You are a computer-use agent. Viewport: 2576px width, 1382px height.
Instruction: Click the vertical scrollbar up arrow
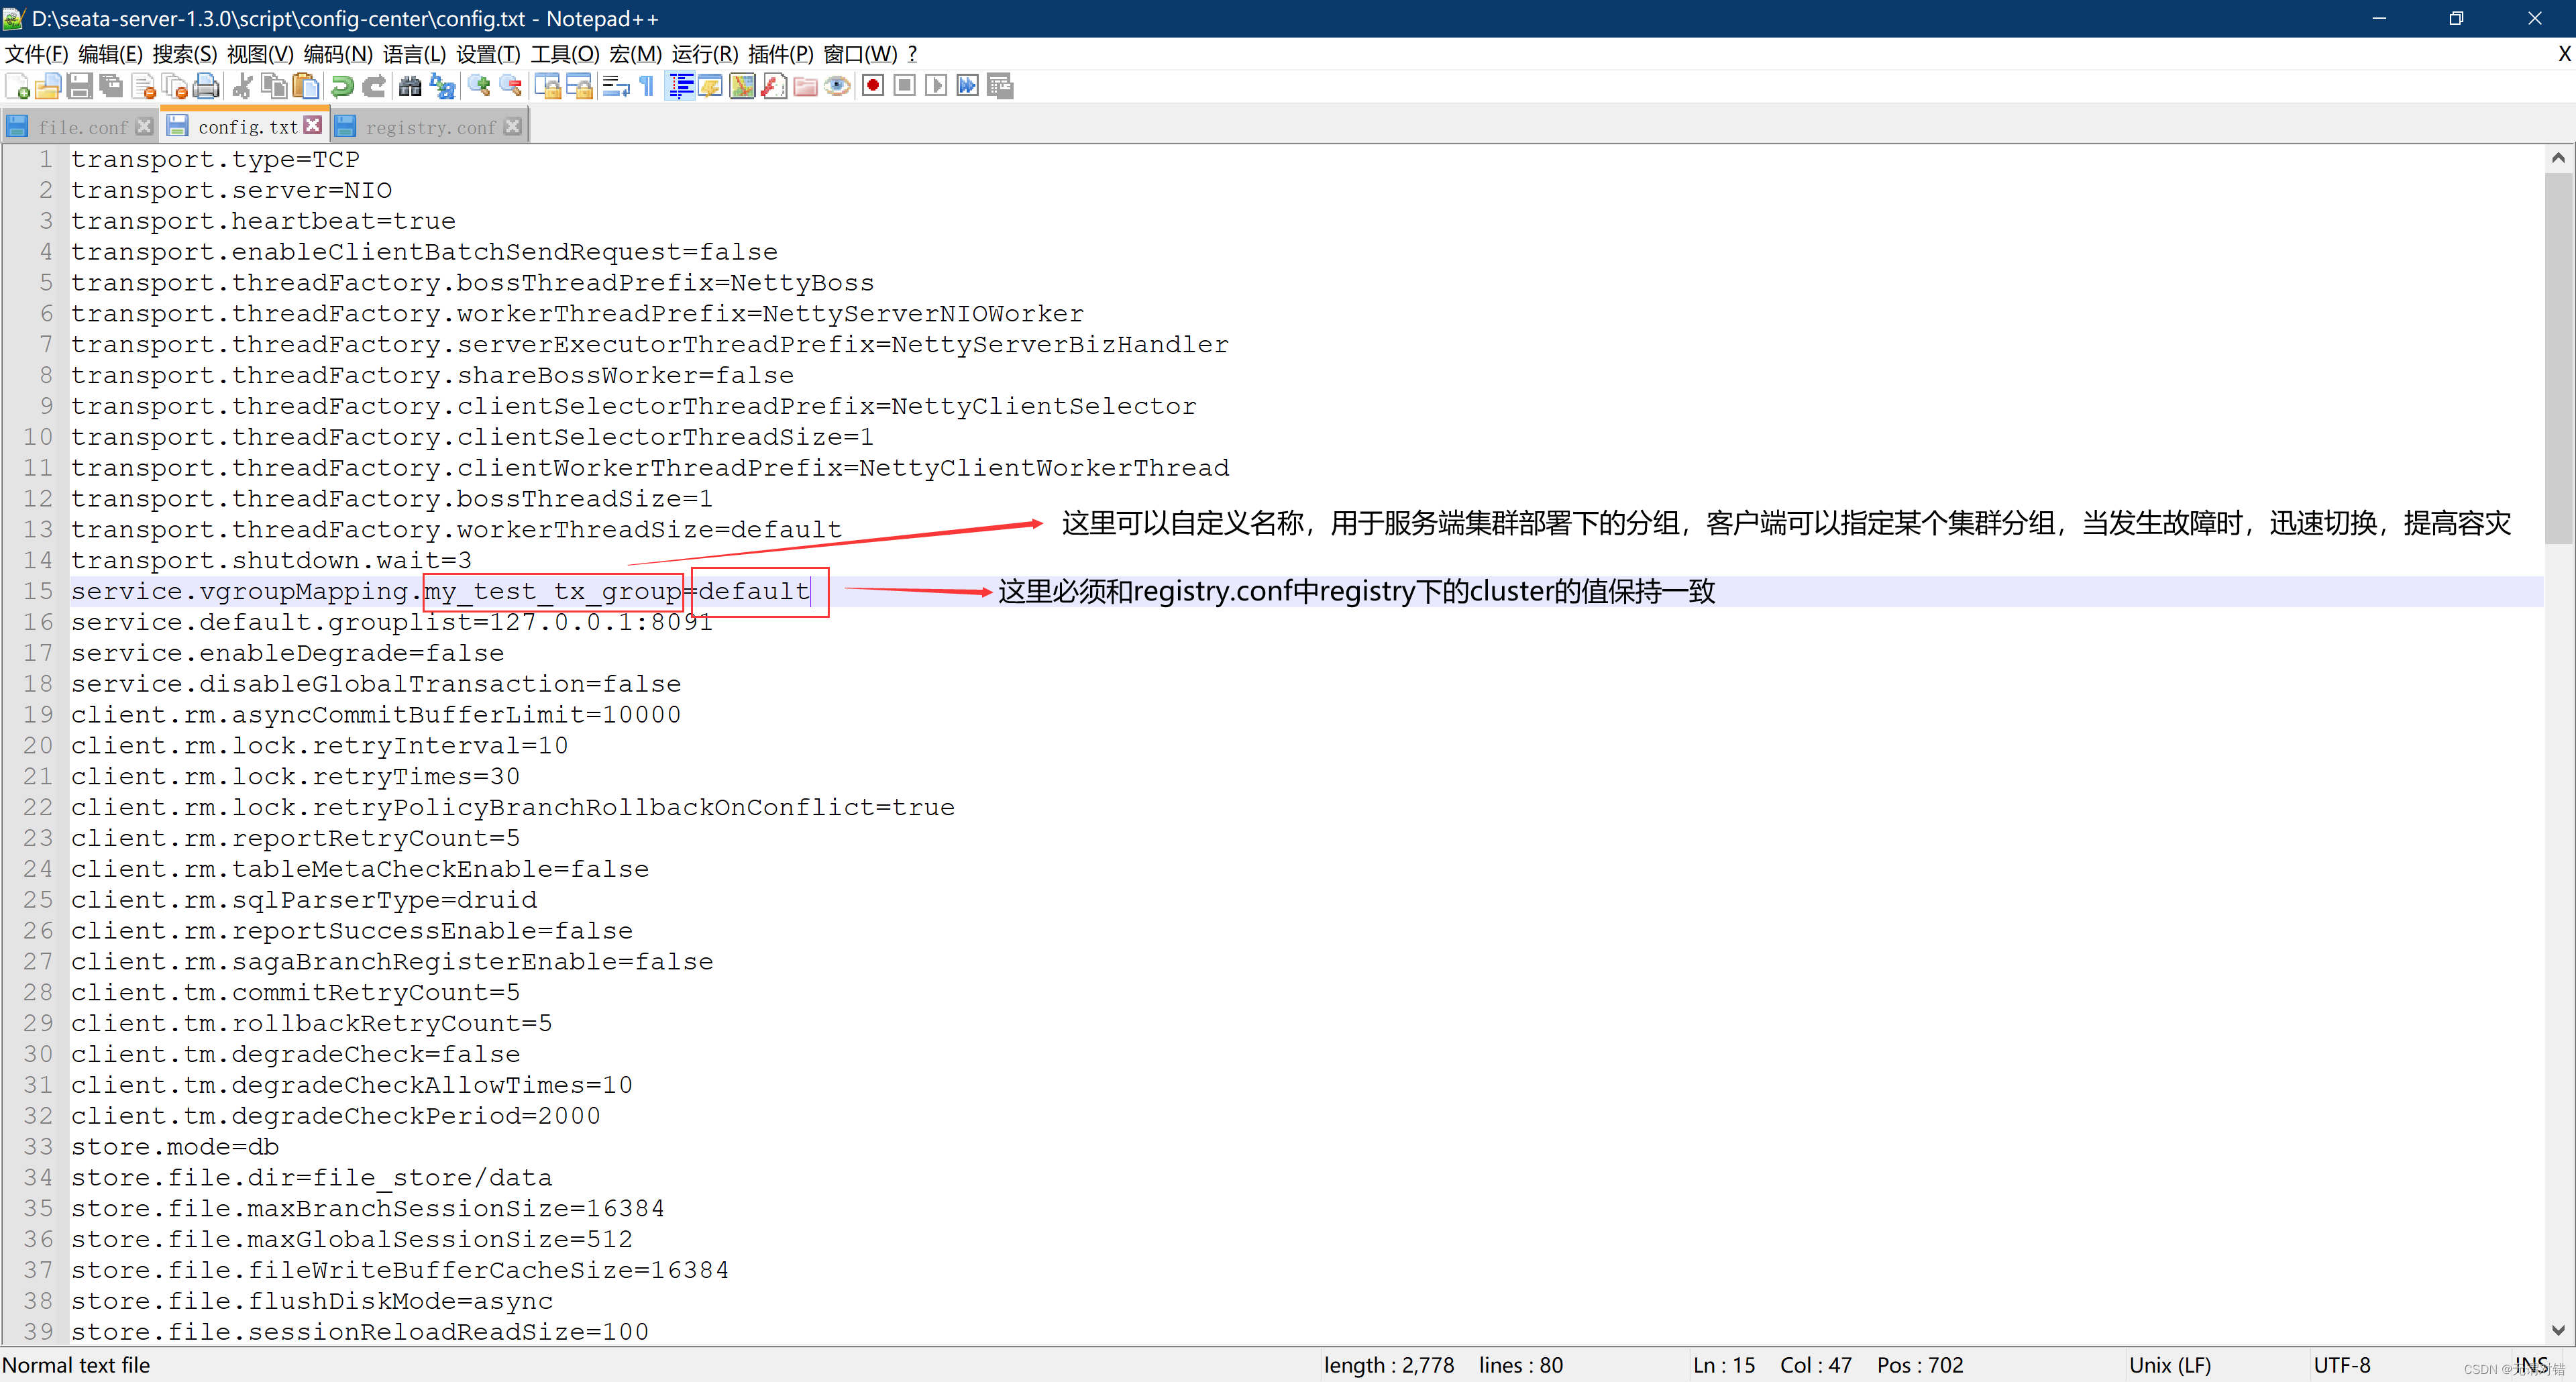point(2558,158)
